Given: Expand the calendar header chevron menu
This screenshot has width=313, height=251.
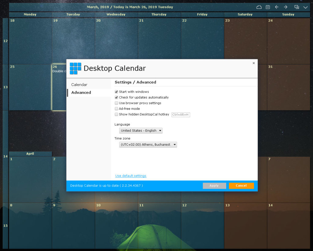Looking at the screenshot, I should pyautogui.click(x=305, y=7).
